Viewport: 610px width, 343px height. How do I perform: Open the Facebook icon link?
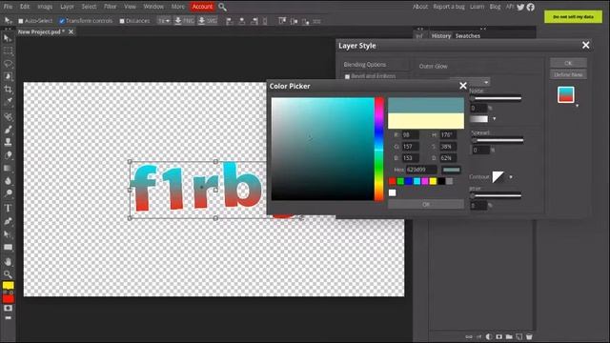tap(531, 7)
